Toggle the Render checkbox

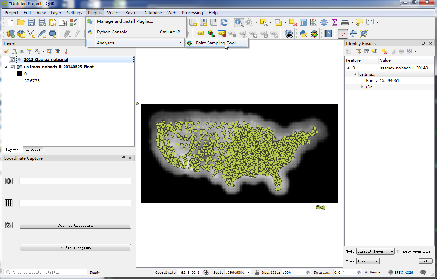tap(366, 272)
